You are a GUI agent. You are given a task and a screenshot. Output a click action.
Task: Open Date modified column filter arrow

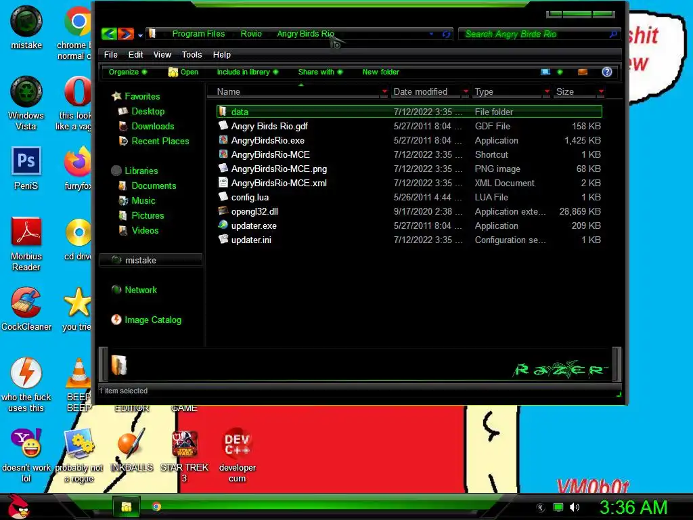[x=466, y=91]
